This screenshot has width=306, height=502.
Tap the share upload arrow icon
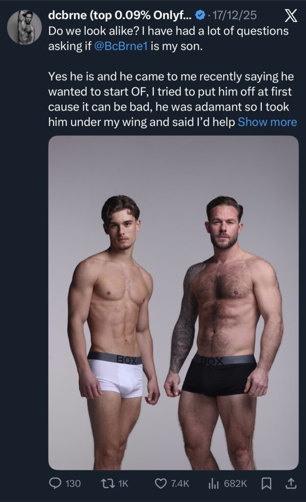point(290,483)
